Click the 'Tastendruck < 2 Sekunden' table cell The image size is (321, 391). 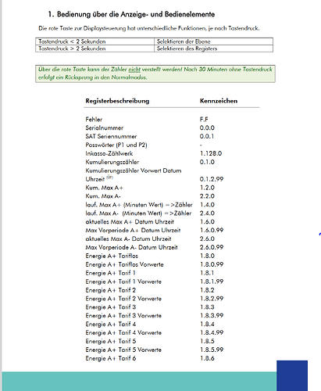[95, 41]
